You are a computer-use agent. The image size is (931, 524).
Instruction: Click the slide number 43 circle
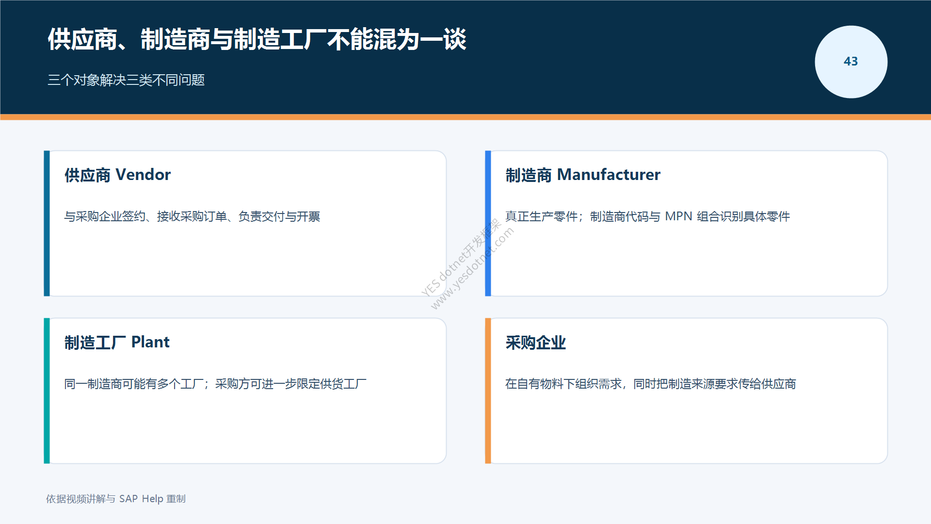851,62
